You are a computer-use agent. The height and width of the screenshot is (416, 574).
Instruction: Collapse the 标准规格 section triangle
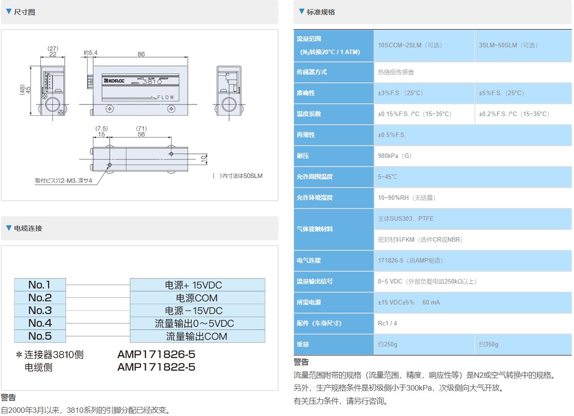click(301, 12)
